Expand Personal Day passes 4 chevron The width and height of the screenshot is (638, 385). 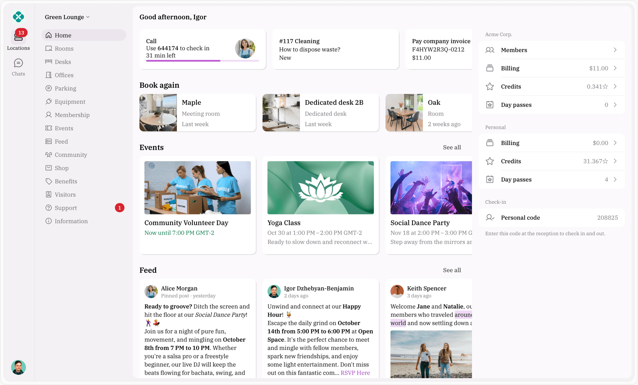tap(615, 179)
